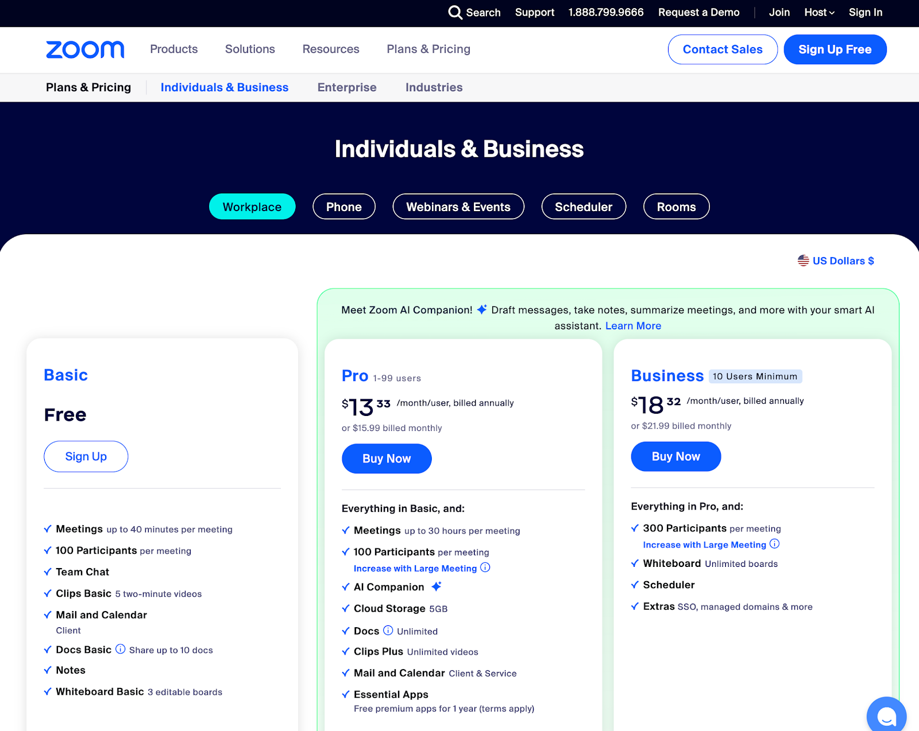Open the Learn More link about AI Companion
Viewport: 919px width, 731px height.
(632, 325)
